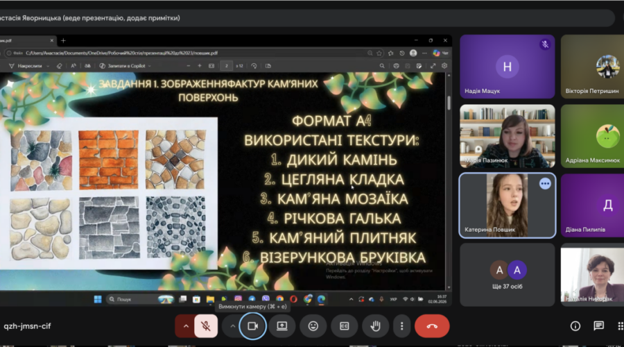Activate read aloud in PDF toolbar
This screenshot has width=624, height=347.
(x=73, y=66)
